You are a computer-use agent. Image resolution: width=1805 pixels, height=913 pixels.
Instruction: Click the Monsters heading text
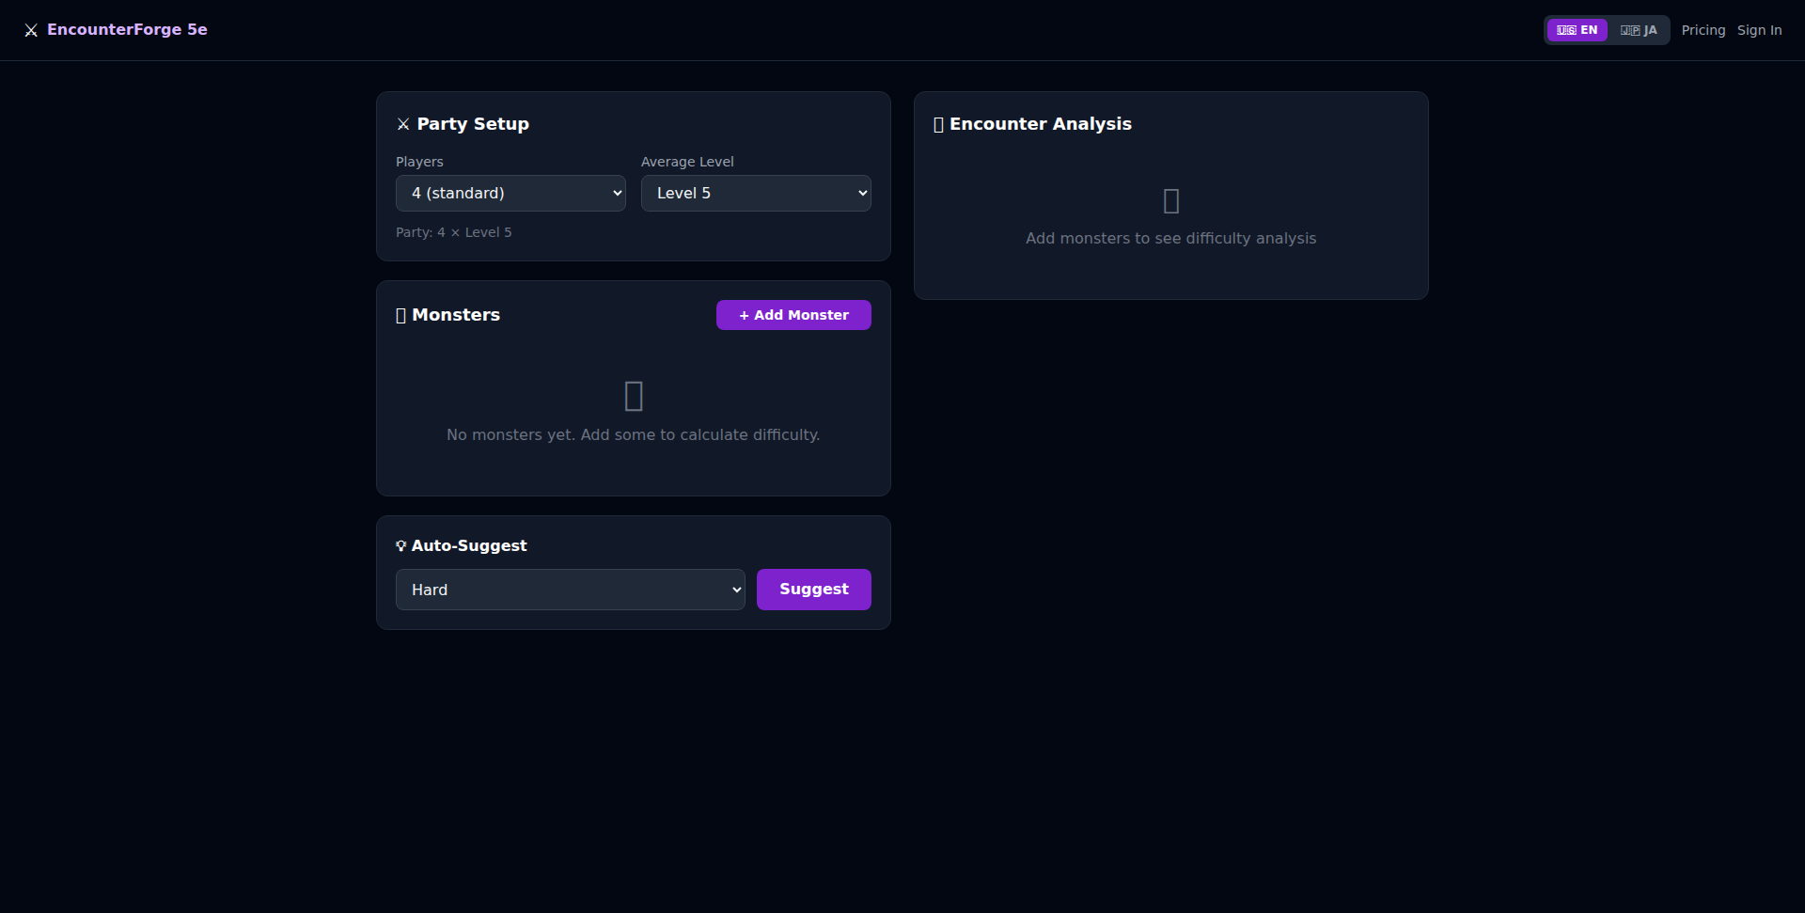(x=456, y=315)
